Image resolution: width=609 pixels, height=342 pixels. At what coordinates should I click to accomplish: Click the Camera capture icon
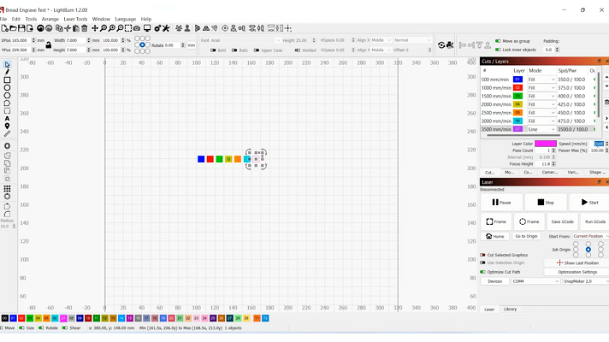point(137,28)
